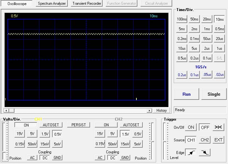Set time base to 0.1ms
This screenshot has height=164, width=228.
pos(194,39)
